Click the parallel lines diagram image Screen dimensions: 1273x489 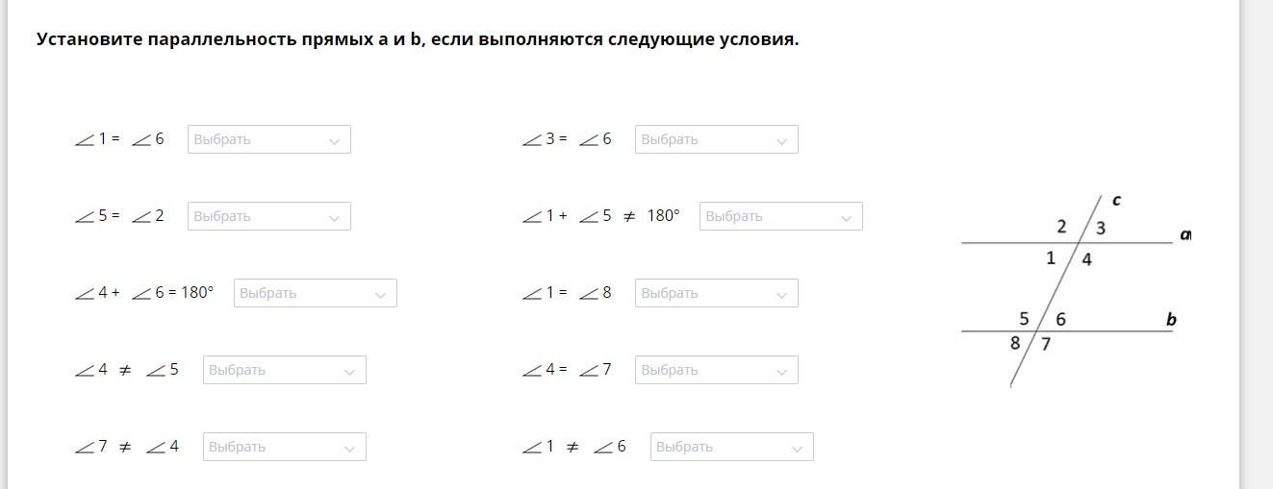tap(1076, 290)
